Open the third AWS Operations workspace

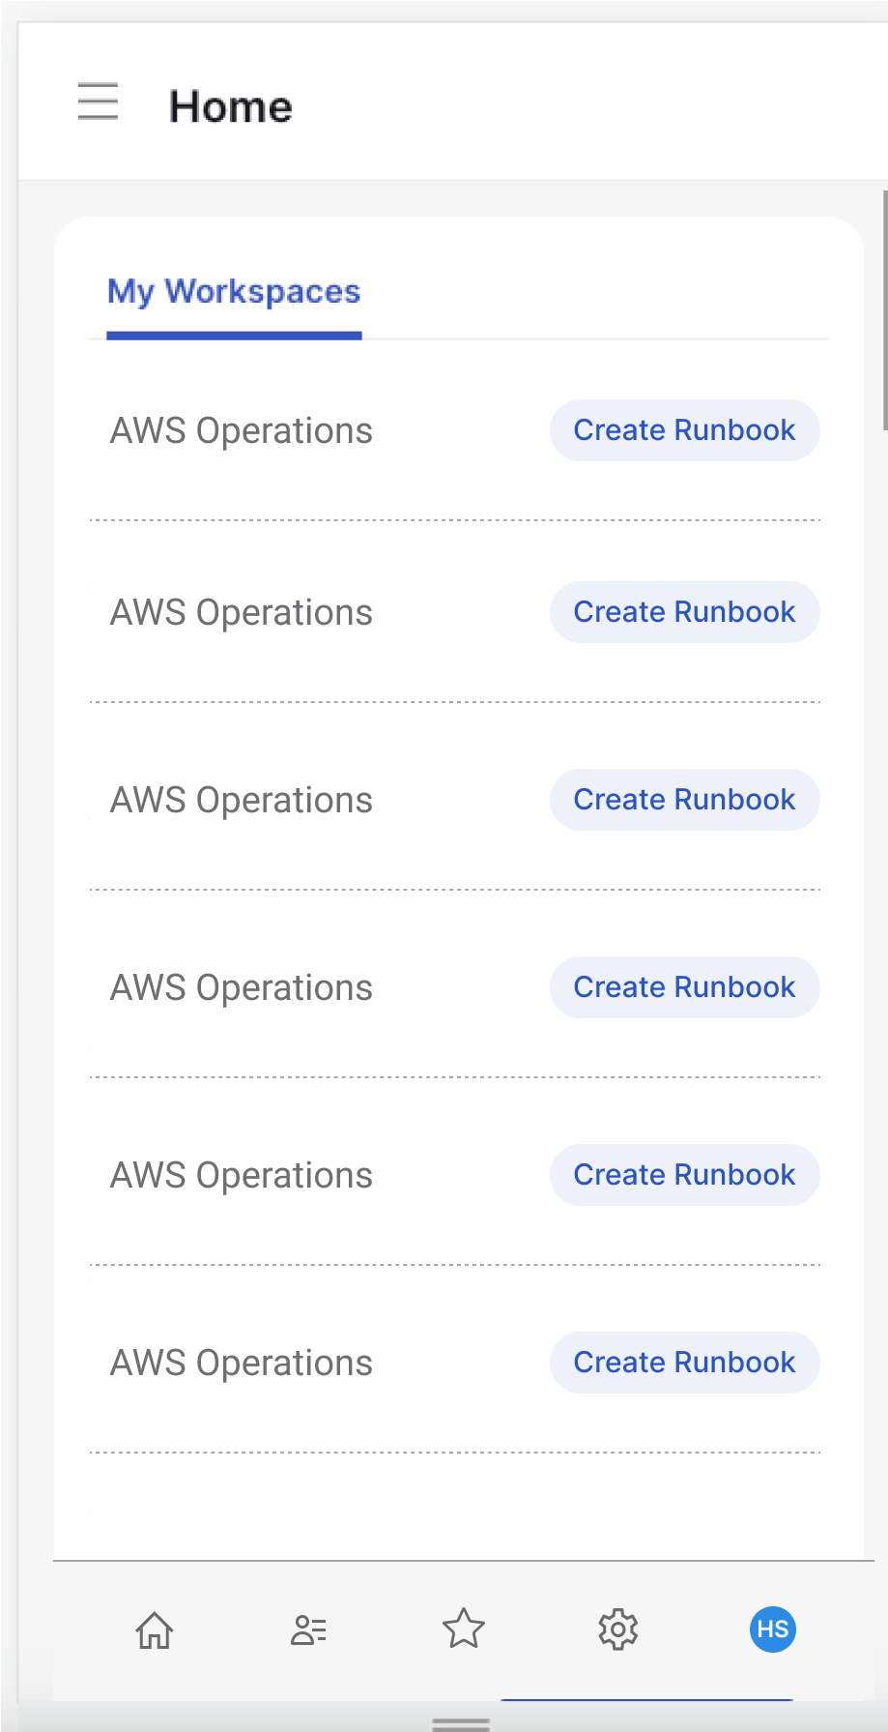pyautogui.click(x=242, y=801)
